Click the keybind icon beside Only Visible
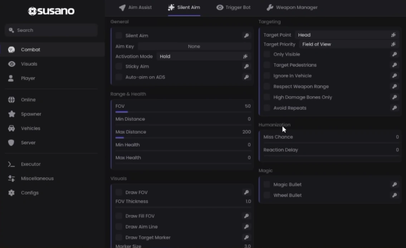 (394, 54)
